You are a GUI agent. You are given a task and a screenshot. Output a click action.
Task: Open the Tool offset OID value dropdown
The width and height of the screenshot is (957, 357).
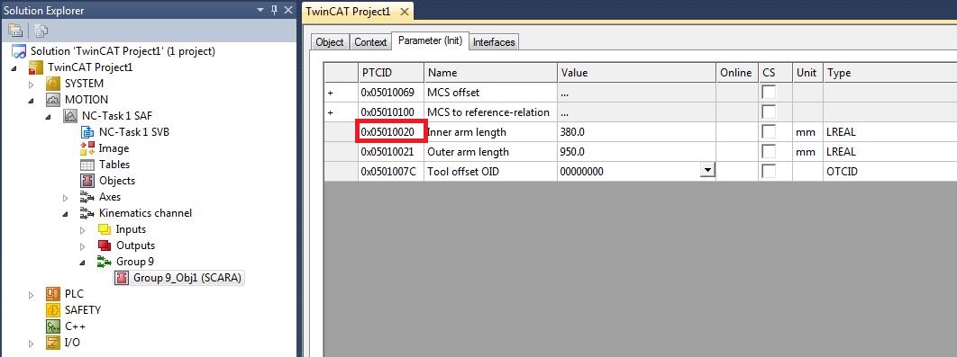pos(707,171)
